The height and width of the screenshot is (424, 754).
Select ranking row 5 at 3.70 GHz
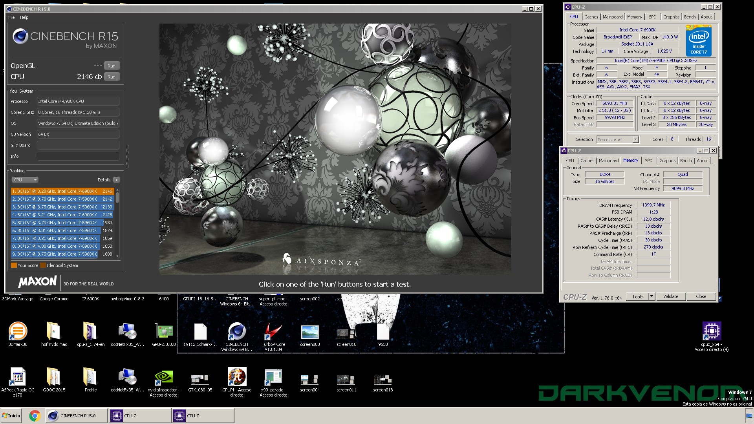click(62, 223)
